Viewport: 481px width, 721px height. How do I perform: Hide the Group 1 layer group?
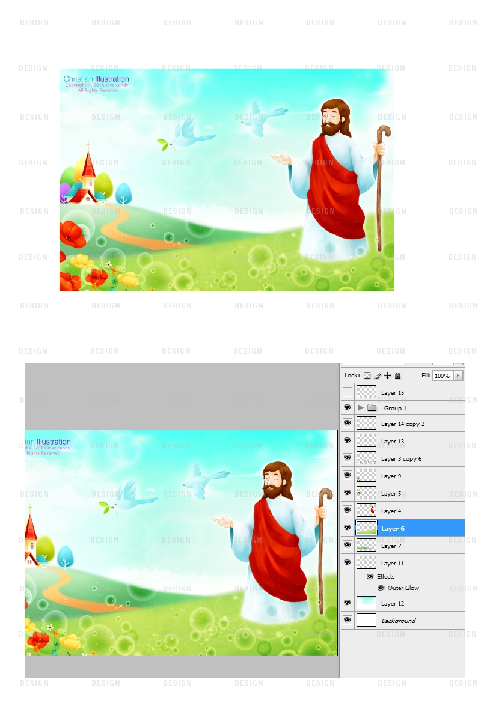coord(347,407)
